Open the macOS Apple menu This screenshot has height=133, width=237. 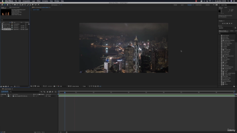(x=3, y=1)
